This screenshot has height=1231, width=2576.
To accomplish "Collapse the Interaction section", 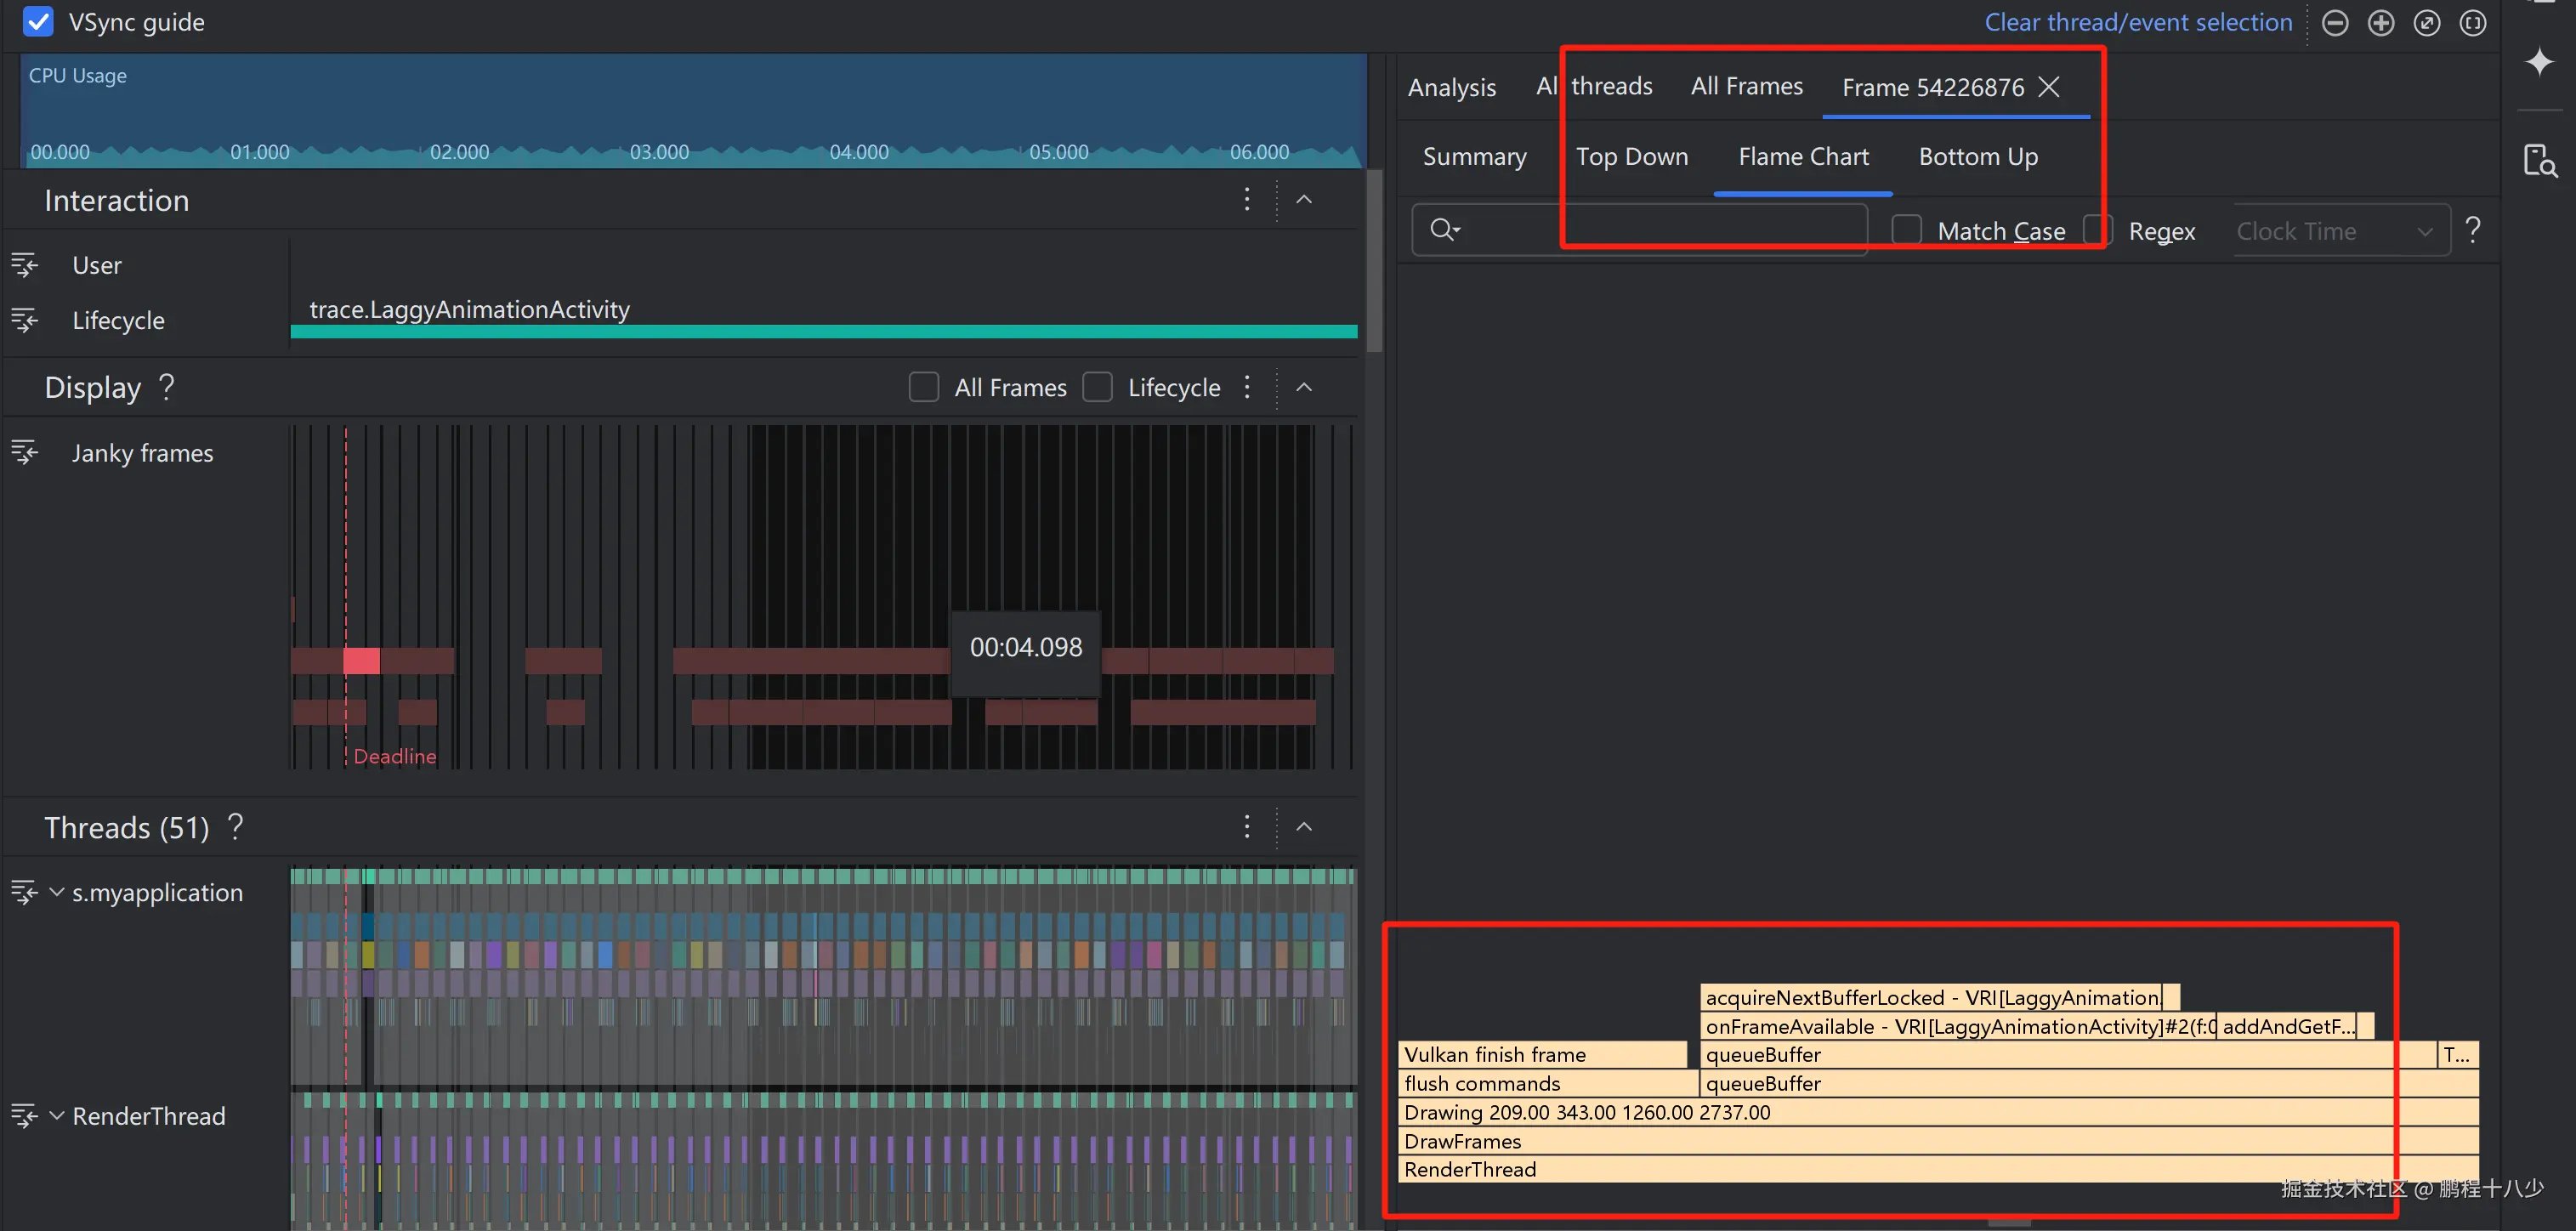I will [1304, 199].
